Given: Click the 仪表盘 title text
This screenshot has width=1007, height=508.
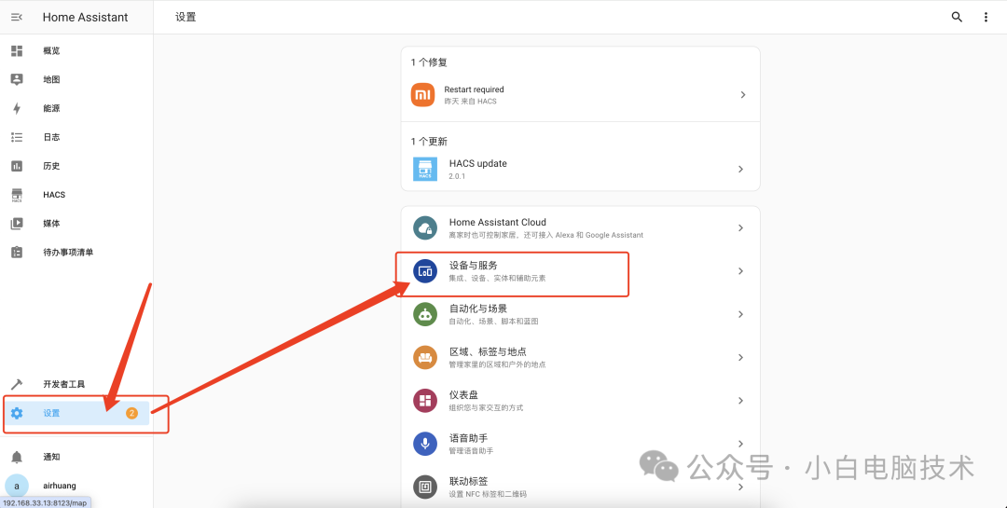Looking at the screenshot, I should point(463,395).
